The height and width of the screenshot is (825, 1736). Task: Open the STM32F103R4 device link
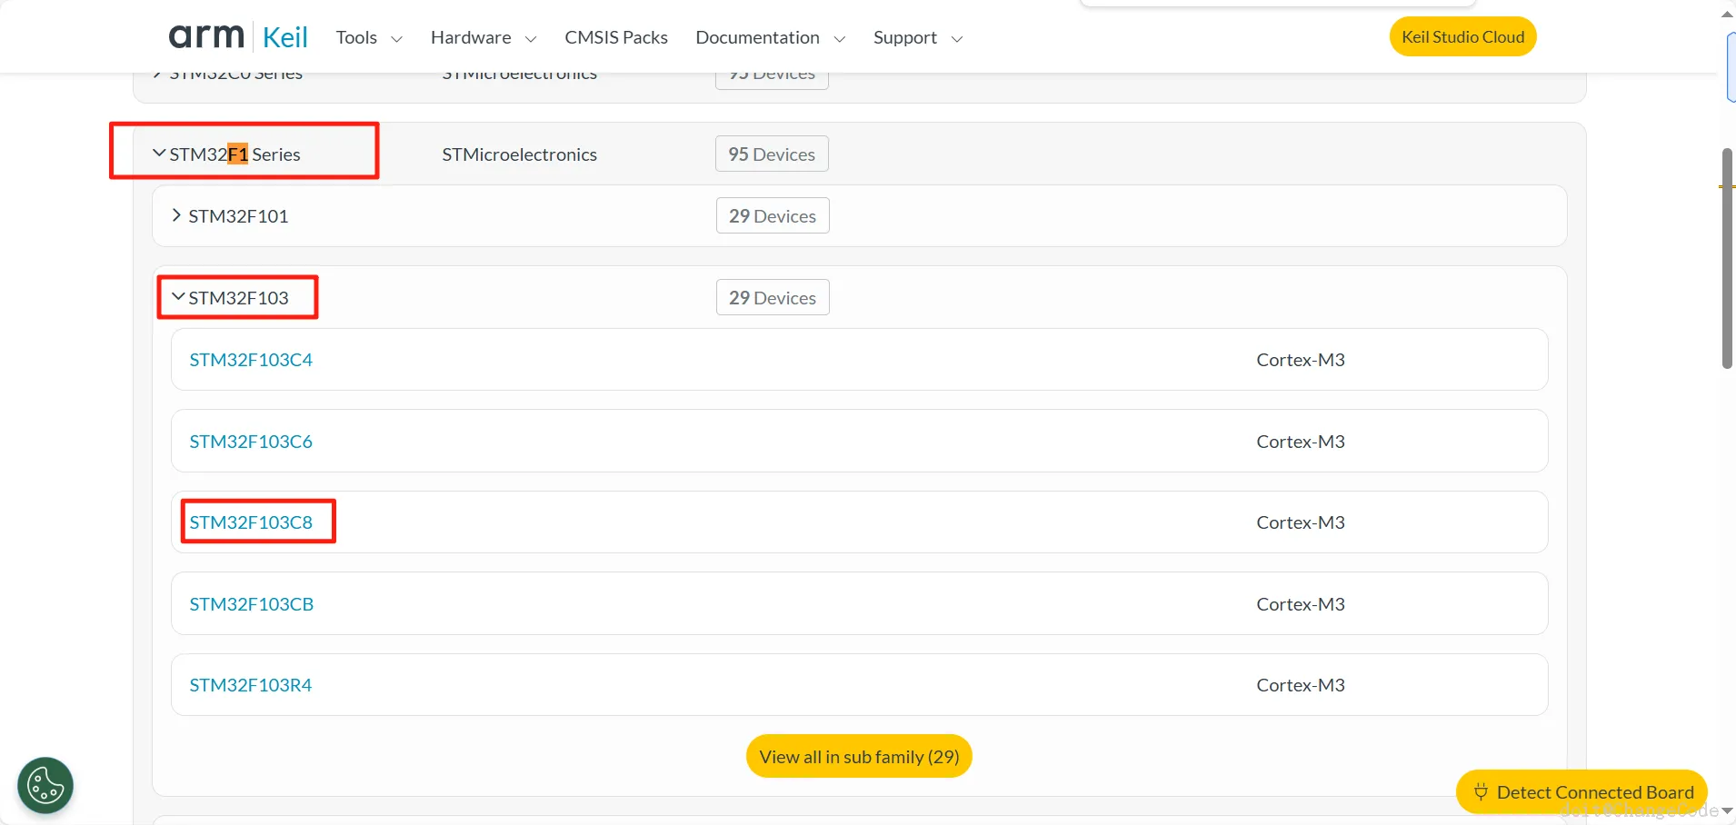251,685
